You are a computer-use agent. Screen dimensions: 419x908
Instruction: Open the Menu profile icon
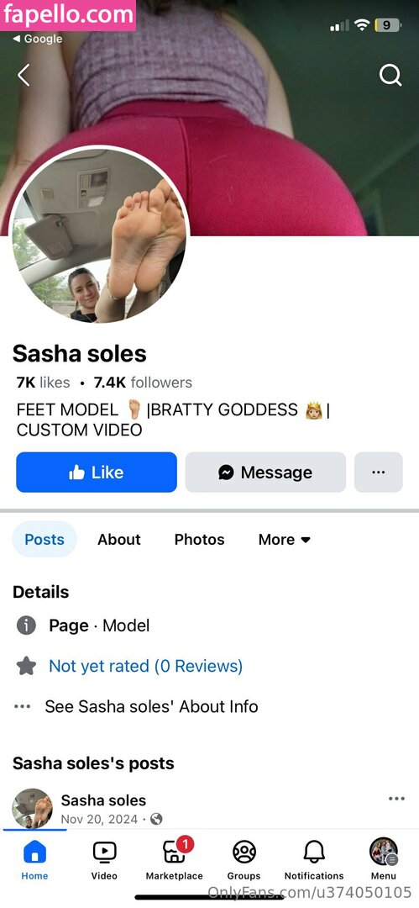384,851
